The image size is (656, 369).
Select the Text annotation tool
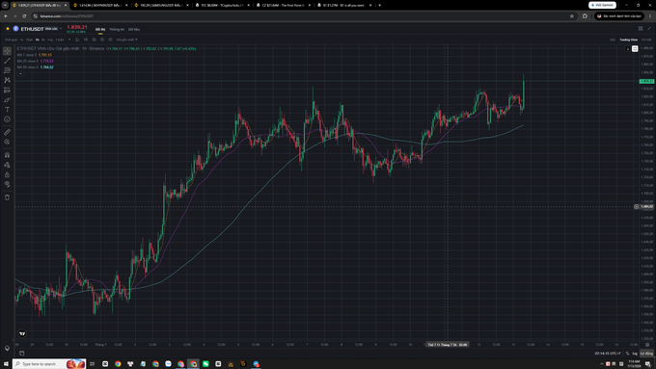(x=7, y=110)
